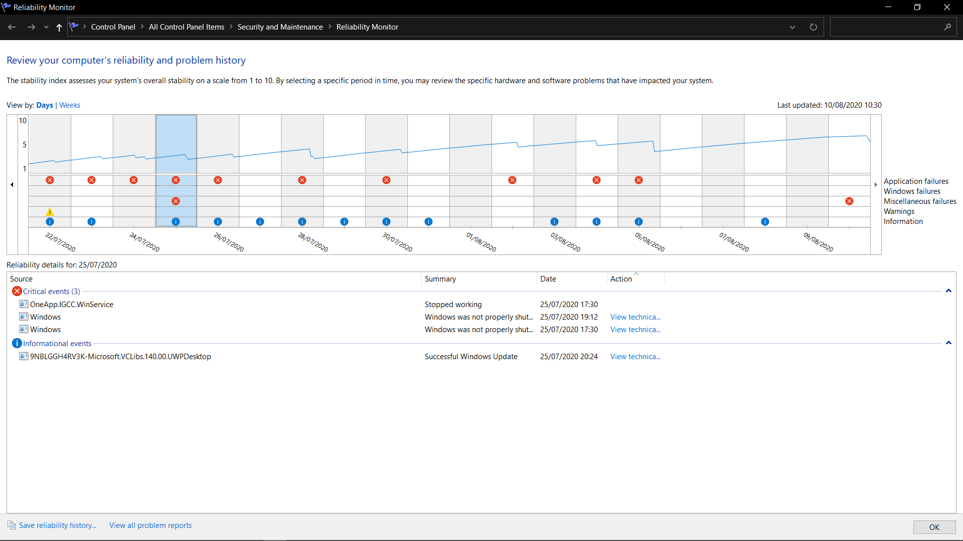Click warning triangle on 22/07/2020
963x541 pixels.
click(50, 212)
